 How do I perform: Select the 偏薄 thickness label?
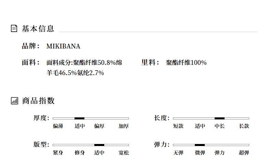(58, 126)
